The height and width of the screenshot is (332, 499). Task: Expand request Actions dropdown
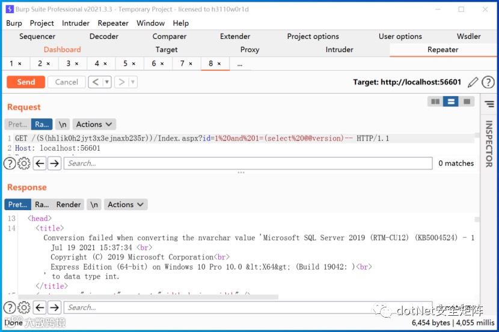click(94, 124)
